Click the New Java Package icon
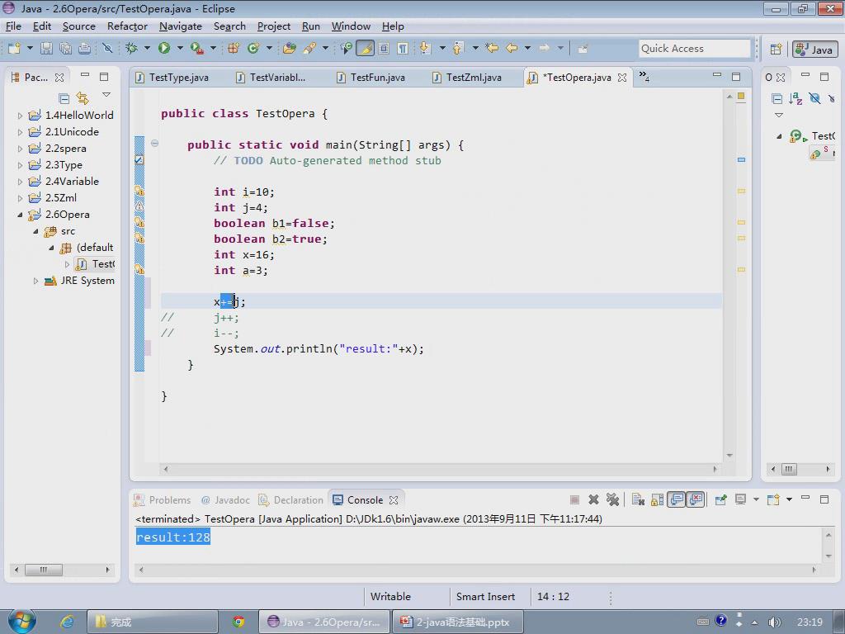 click(x=234, y=49)
